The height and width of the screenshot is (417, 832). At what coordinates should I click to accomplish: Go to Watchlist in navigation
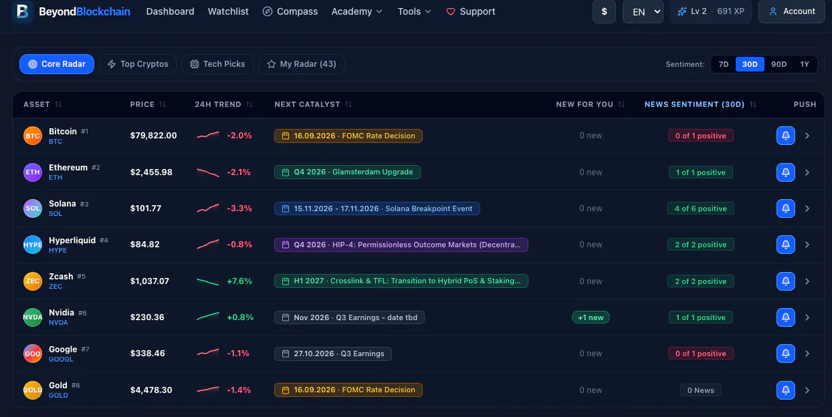pos(228,11)
